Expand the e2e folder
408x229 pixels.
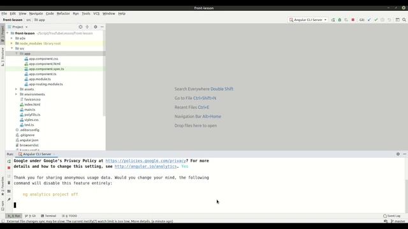11,38
